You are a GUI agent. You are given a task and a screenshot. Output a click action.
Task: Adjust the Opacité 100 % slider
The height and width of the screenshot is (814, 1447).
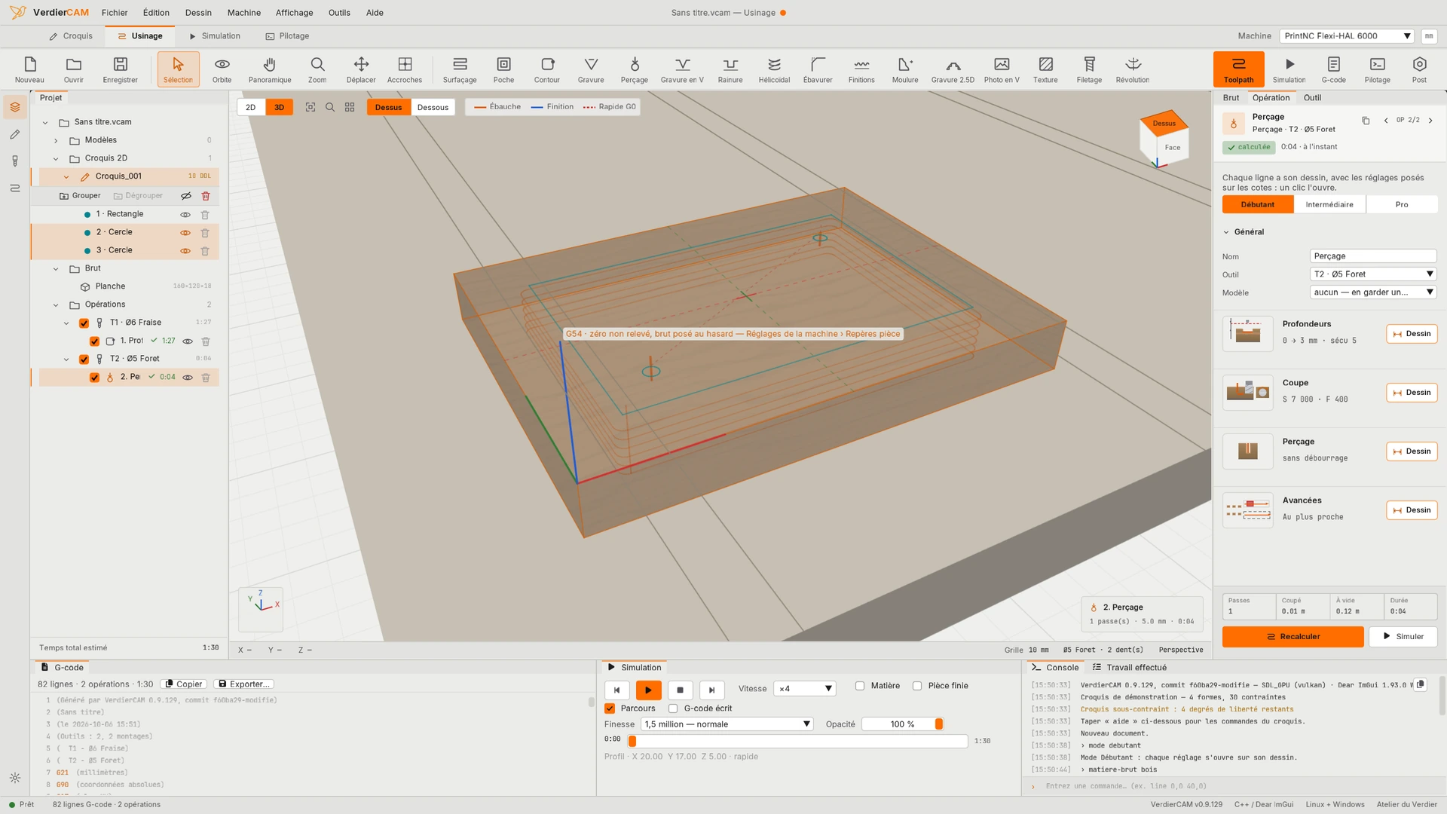click(902, 724)
